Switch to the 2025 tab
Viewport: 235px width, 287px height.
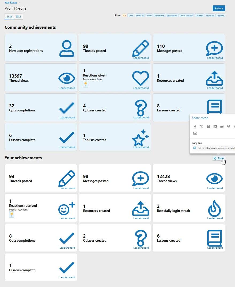(18, 17)
